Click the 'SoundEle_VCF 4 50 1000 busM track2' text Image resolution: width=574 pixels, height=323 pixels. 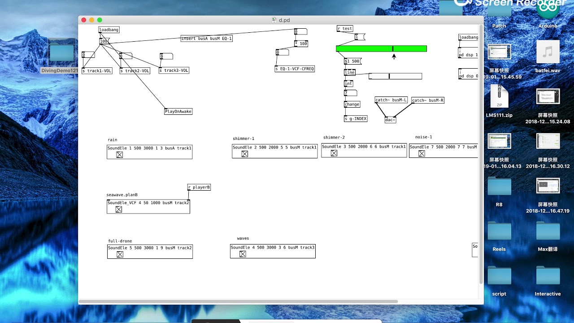148,203
